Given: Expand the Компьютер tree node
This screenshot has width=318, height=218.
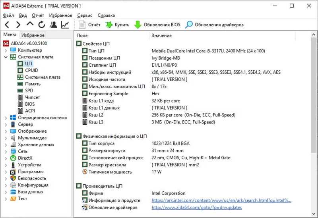Looking at the screenshot, I should [x=6, y=50].
